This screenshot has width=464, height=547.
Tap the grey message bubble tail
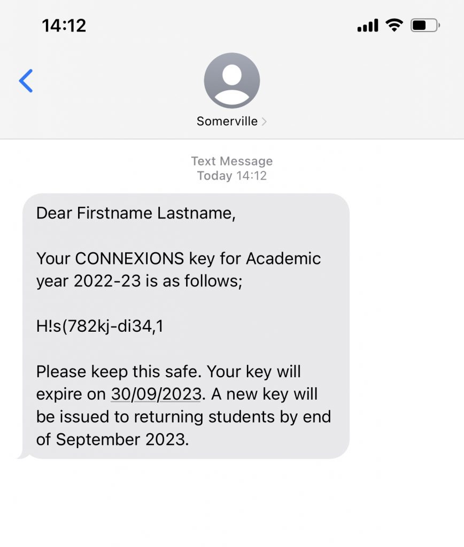coord(22,455)
